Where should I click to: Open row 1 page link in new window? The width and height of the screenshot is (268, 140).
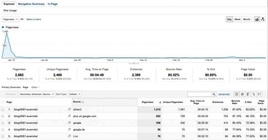[x=69, y=109]
